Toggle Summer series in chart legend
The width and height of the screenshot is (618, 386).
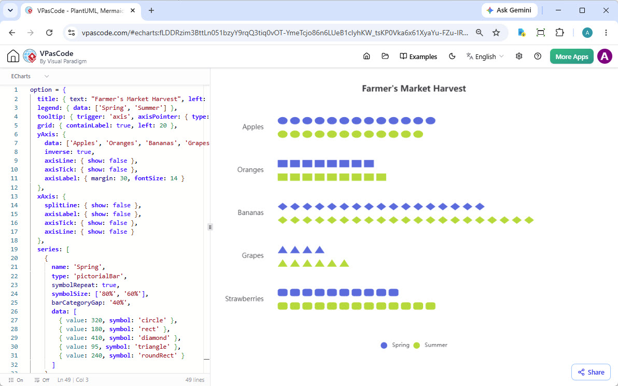pyautogui.click(x=430, y=345)
